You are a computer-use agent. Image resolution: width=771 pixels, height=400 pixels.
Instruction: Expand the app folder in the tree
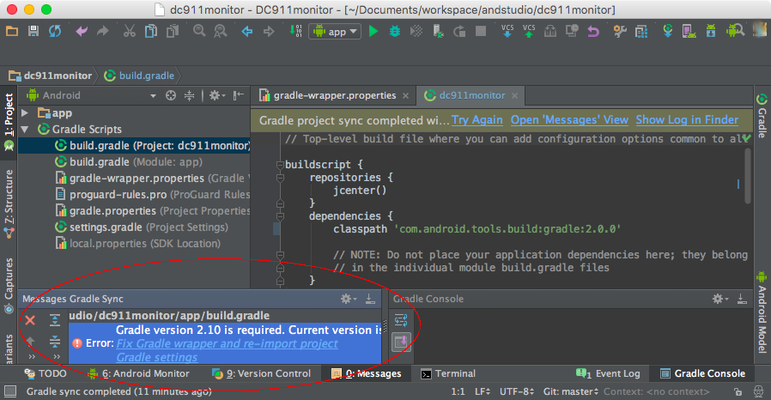pyautogui.click(x=25, y=113)
